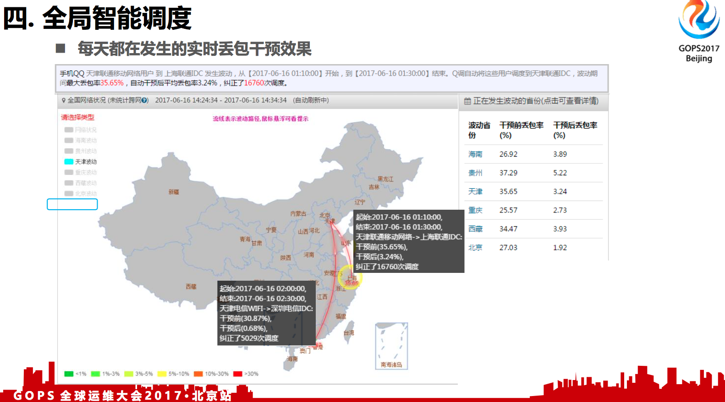Click the yellow Shanghai marker showing 35.65
Viewport: 725px width, 402px height.
(x=351, y=278)
